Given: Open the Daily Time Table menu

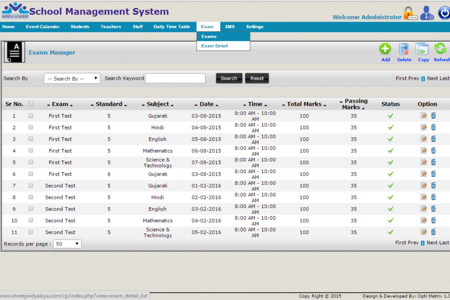Looking at the screenshot, I should 172,27.
